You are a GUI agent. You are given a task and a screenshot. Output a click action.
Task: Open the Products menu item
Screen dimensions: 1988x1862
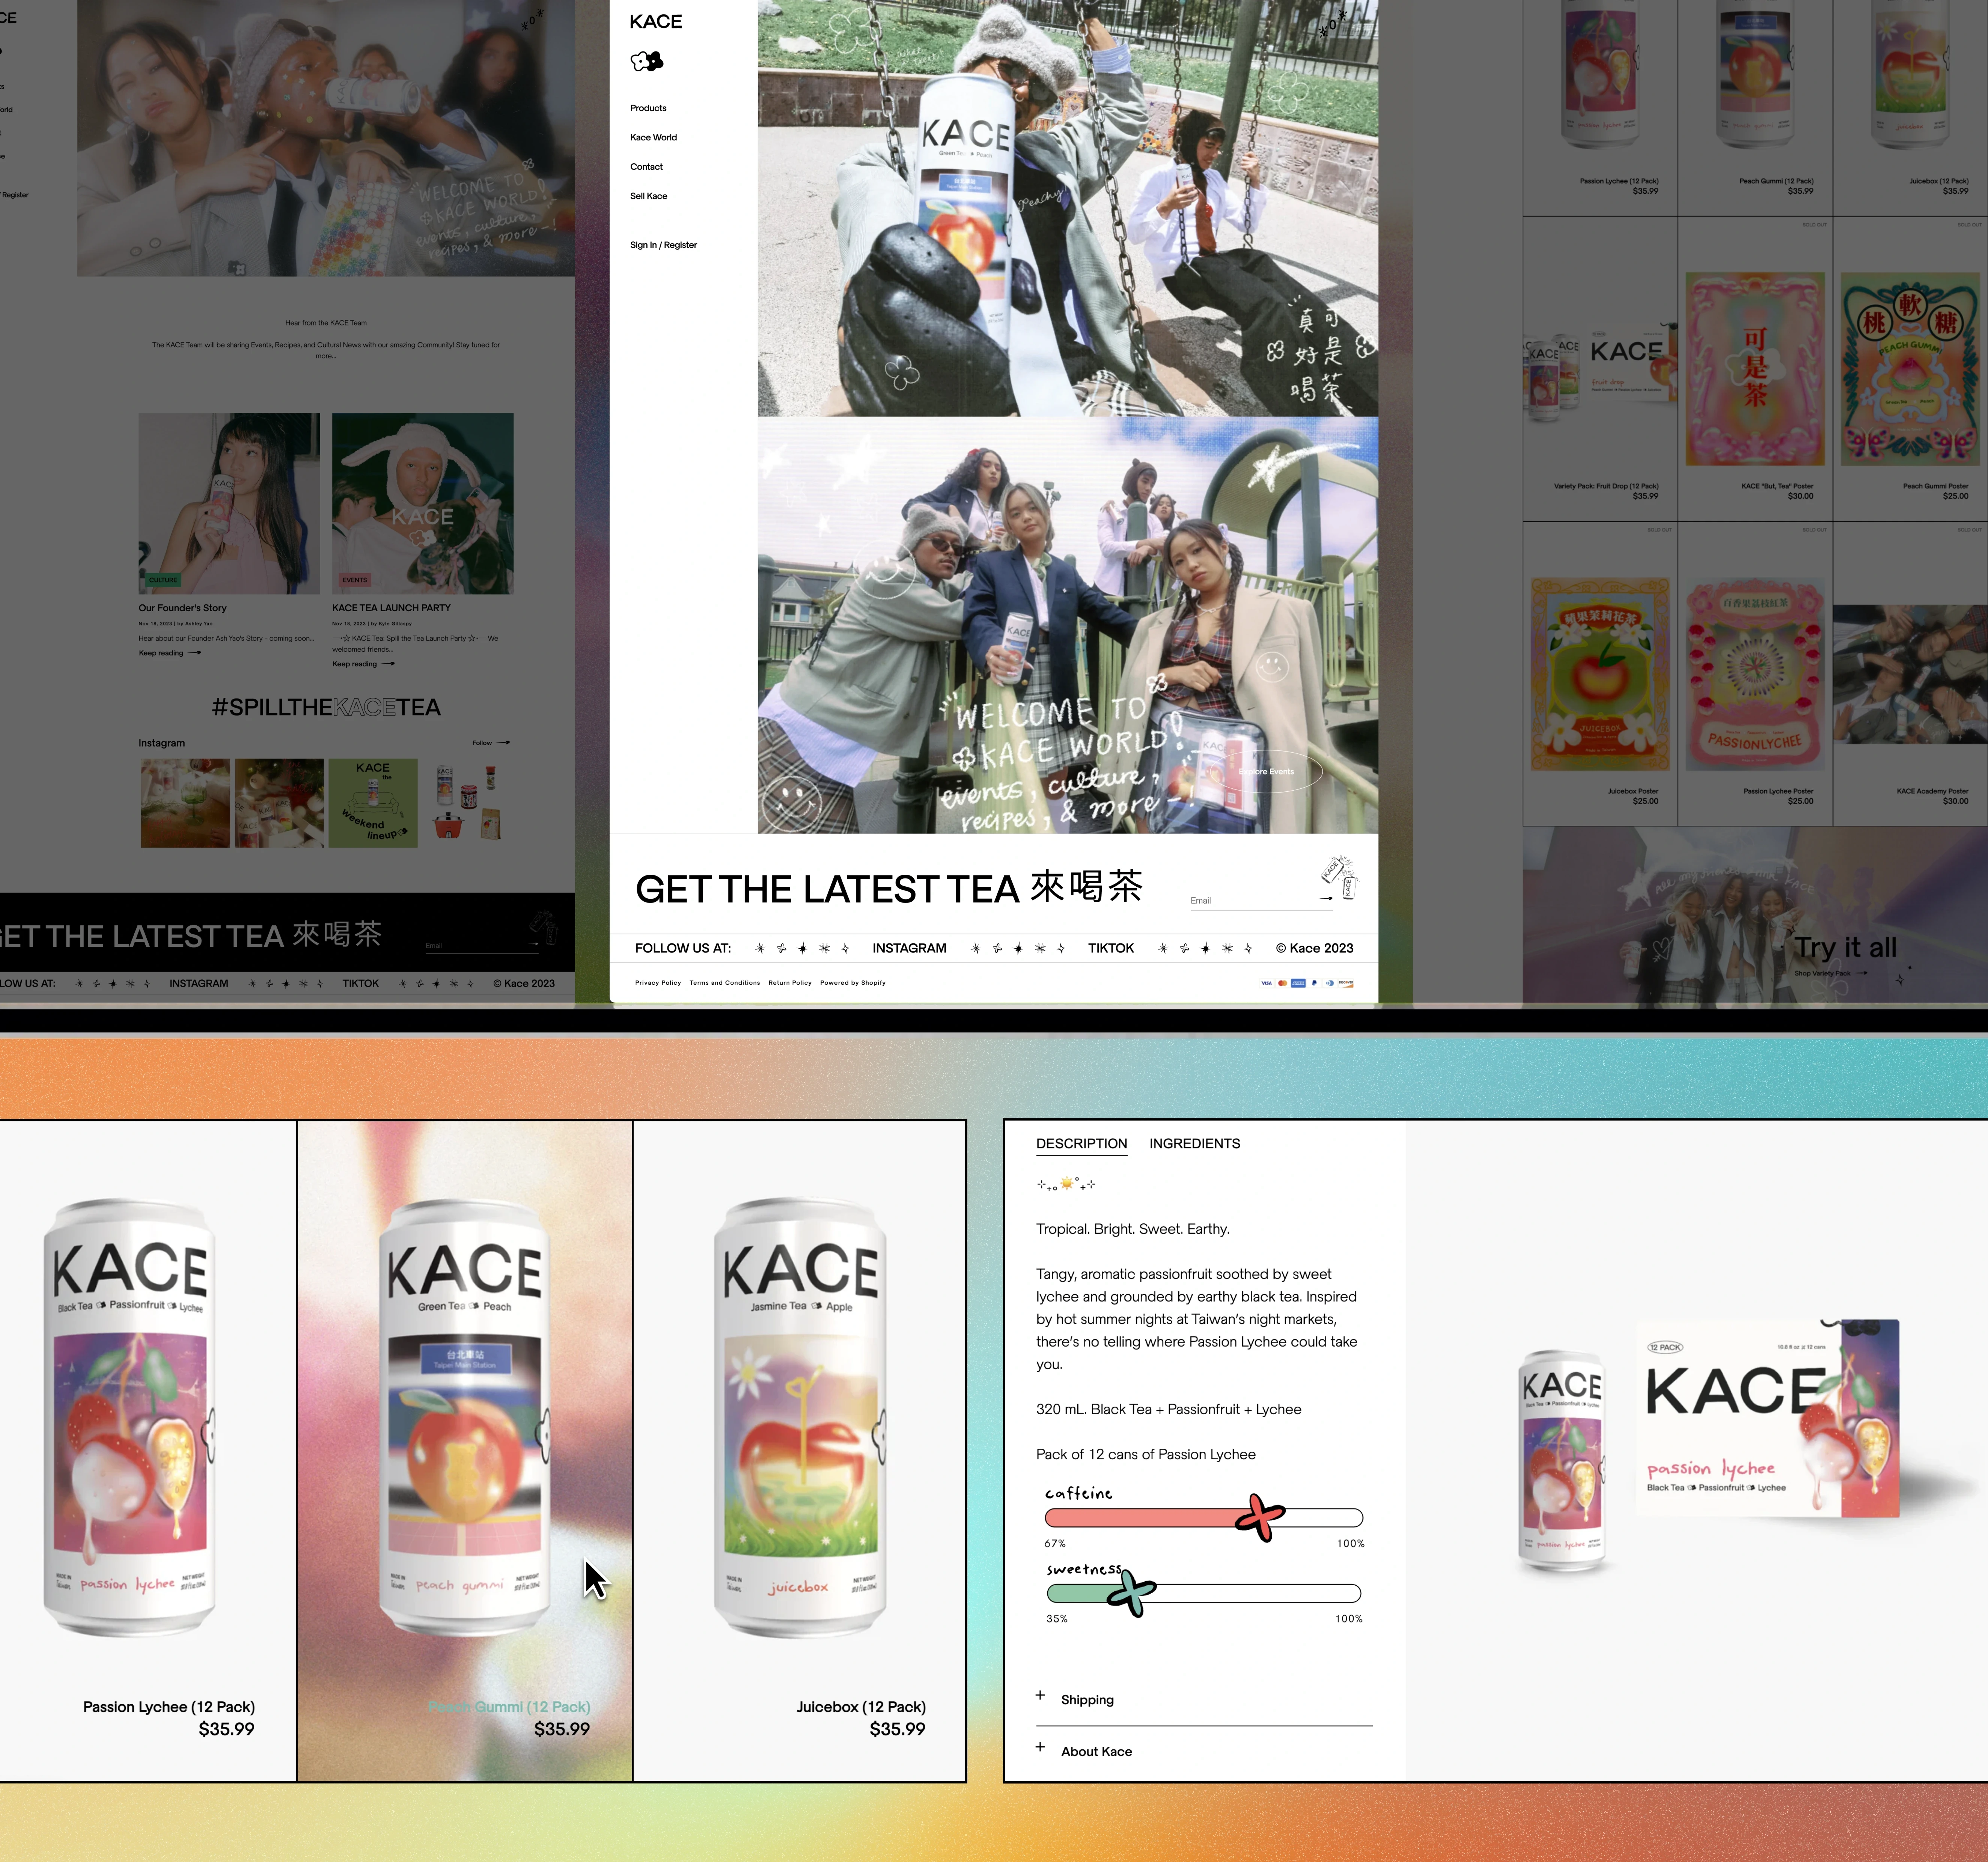pos(648,108)
